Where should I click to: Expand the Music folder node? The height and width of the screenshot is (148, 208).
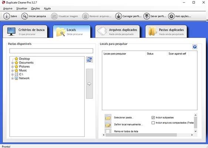12,71
